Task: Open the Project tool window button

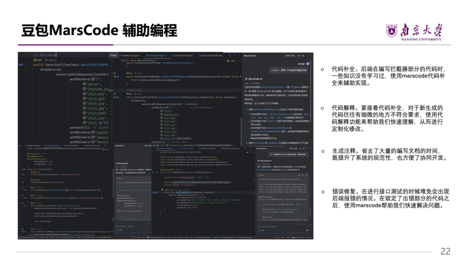Action: click(x=113, y=55)
